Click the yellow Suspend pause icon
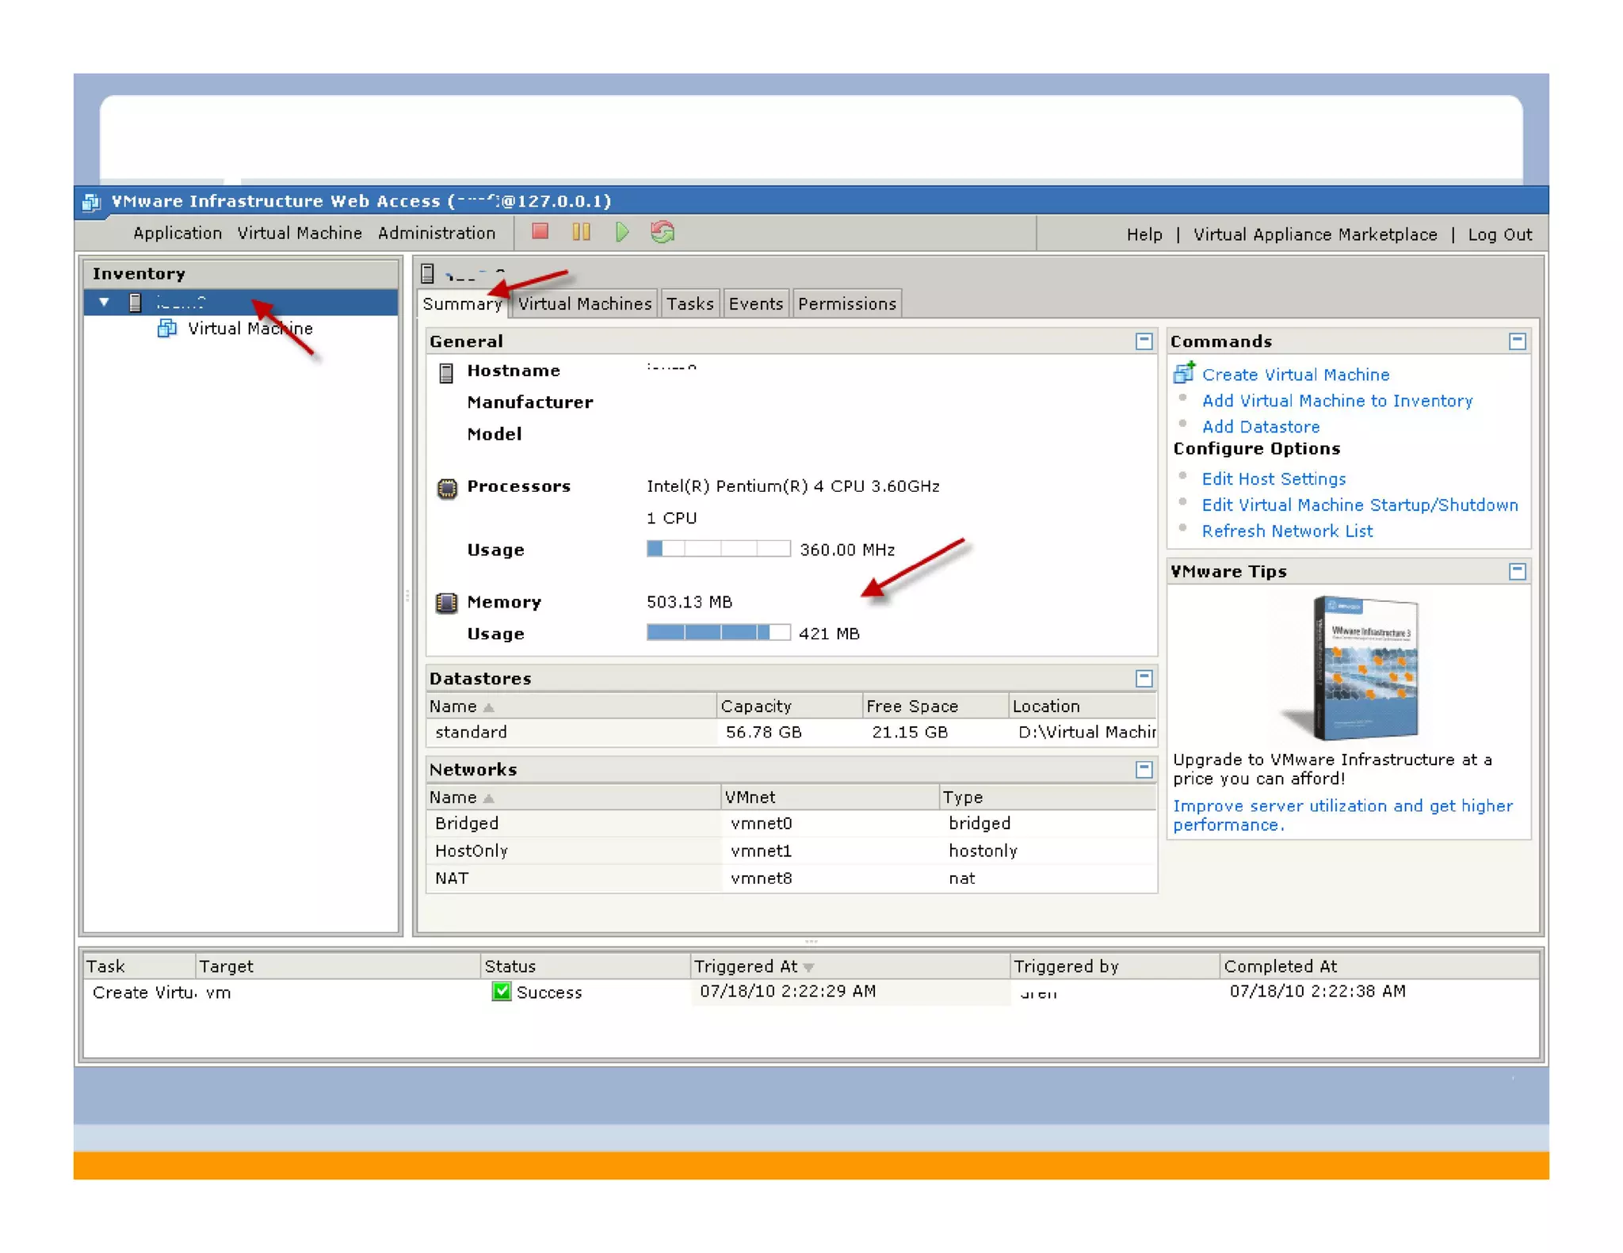This screenshot has height=1253, width=1623. [x=581, y=231]
